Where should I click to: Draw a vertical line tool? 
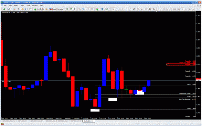[x=122, y=9]
